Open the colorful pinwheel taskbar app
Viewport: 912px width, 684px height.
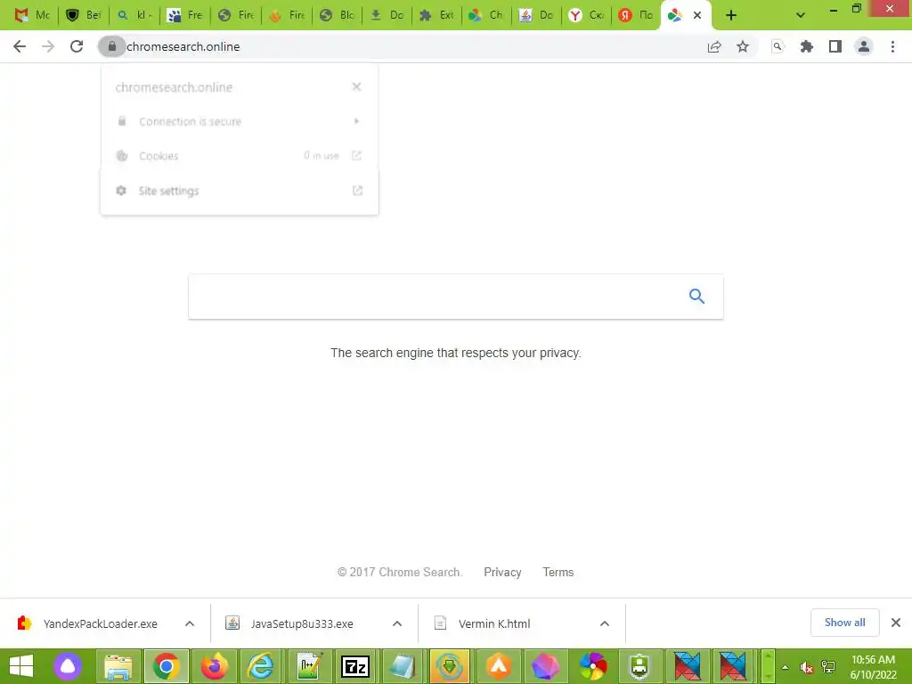(x=593, y=666)
